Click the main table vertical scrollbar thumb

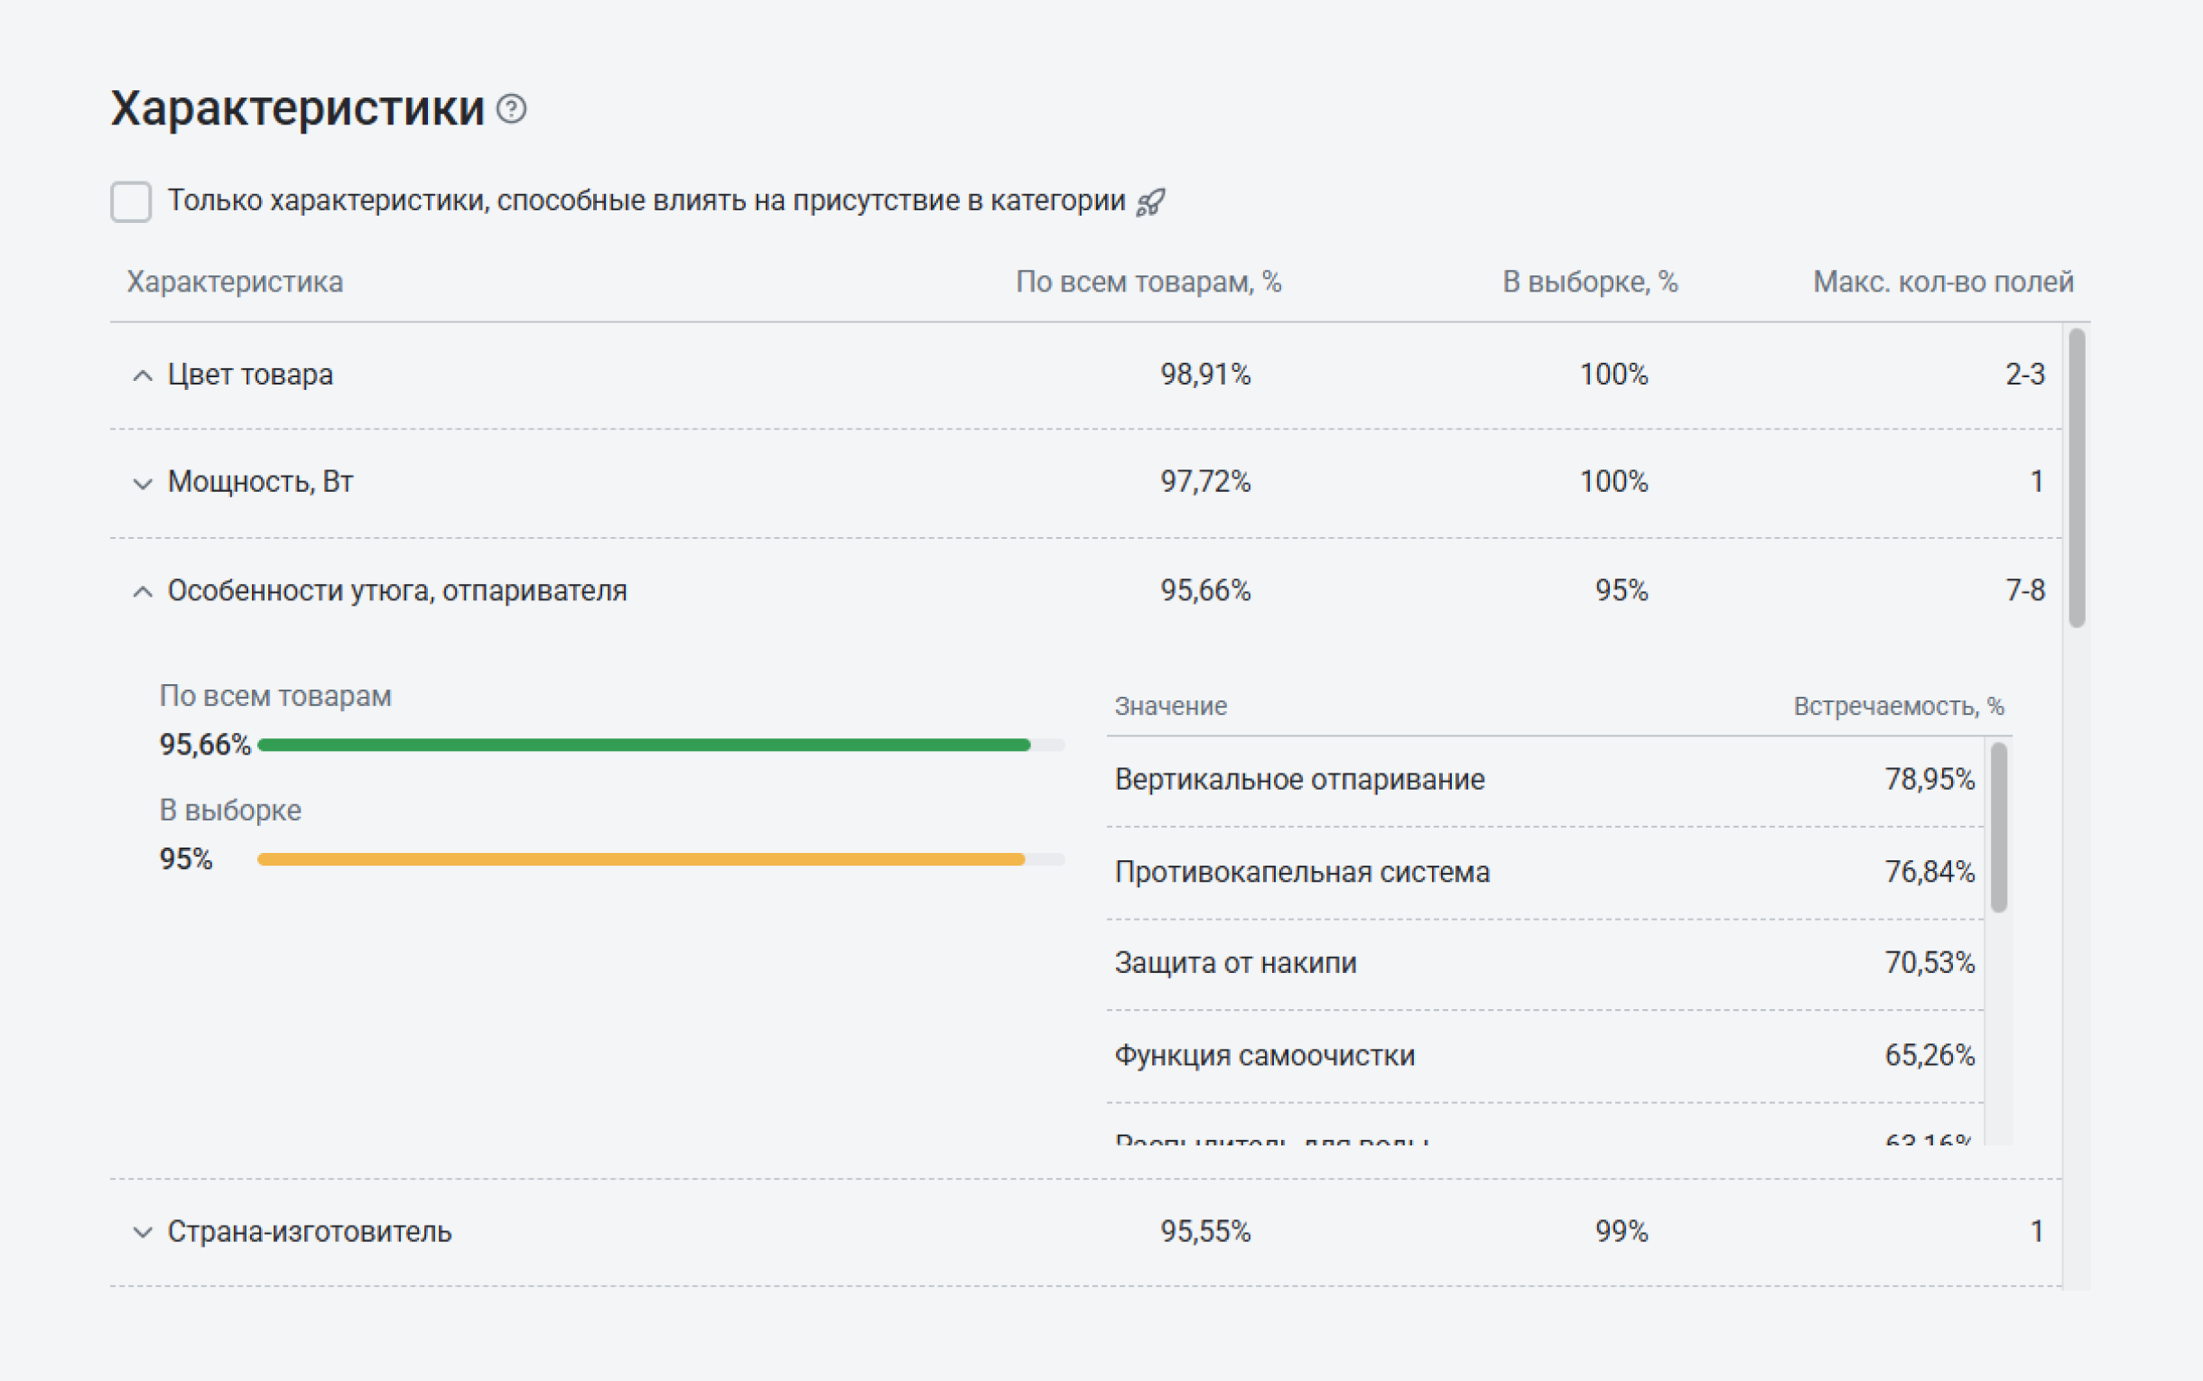point(2077,477)
